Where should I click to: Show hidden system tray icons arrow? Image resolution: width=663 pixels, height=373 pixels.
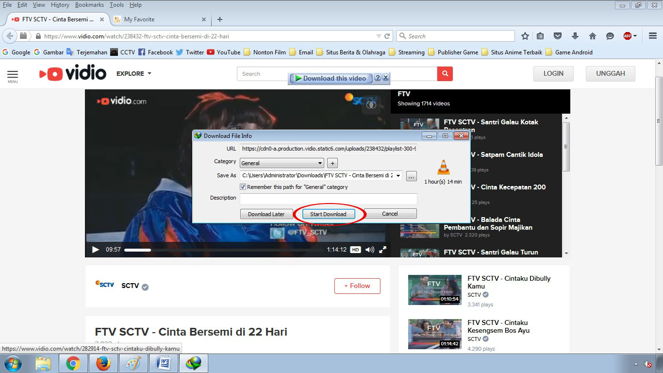636,364
